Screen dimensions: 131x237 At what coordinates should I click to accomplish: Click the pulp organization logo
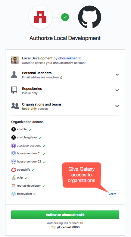pyautogui.click(x=14, y=178)
